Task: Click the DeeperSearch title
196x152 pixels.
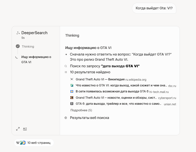Action: click(x=34, y=33)
